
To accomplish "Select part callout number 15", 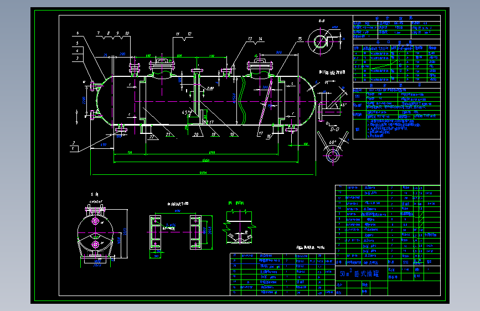I will [x=300, y=39].
